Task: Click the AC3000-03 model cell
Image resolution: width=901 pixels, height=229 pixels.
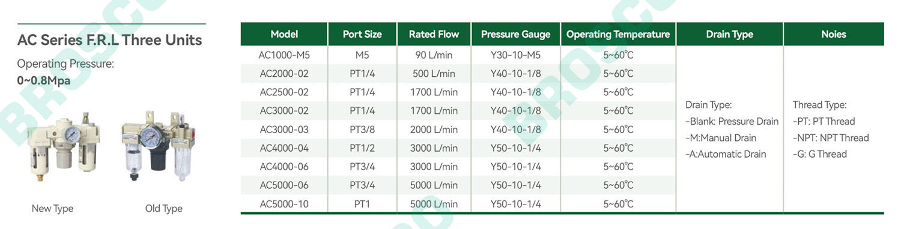Action: click(284, 129)
